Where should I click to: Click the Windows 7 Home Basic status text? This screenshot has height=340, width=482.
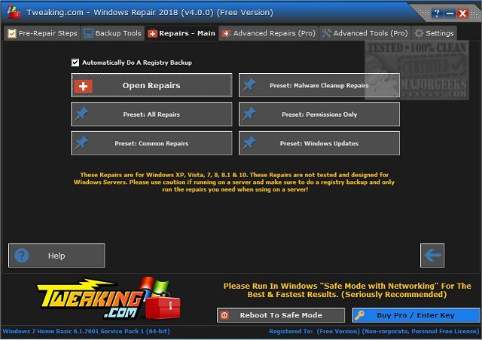click(86, 332)
